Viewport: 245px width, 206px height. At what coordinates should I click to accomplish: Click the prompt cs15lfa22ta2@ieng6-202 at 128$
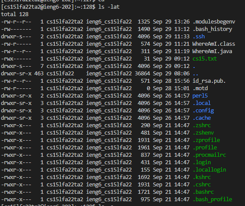click(37, 7)
